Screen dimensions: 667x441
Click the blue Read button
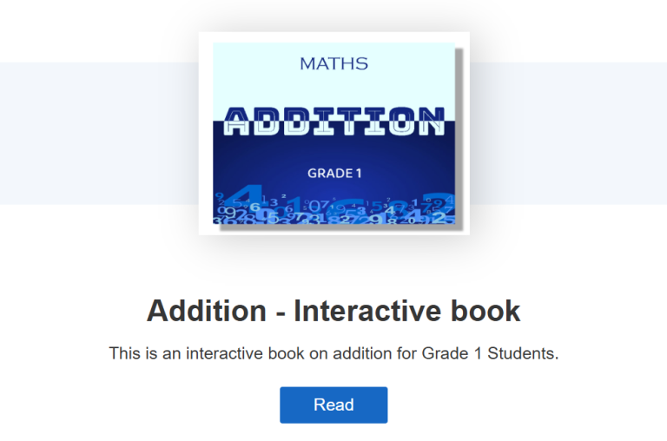(x=333, y=405)
